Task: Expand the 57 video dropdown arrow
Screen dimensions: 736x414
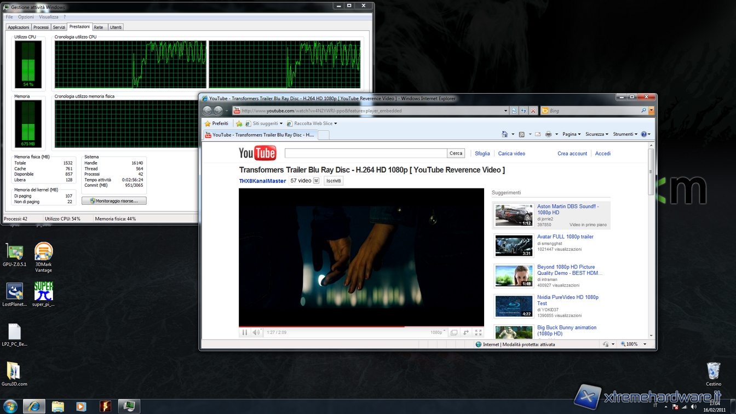Action: 316,181
